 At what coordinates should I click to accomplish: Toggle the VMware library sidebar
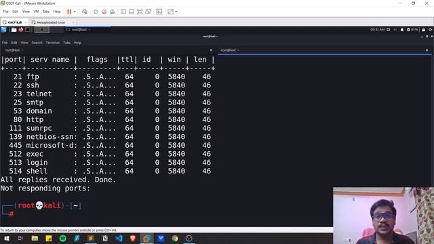(123, 12)
